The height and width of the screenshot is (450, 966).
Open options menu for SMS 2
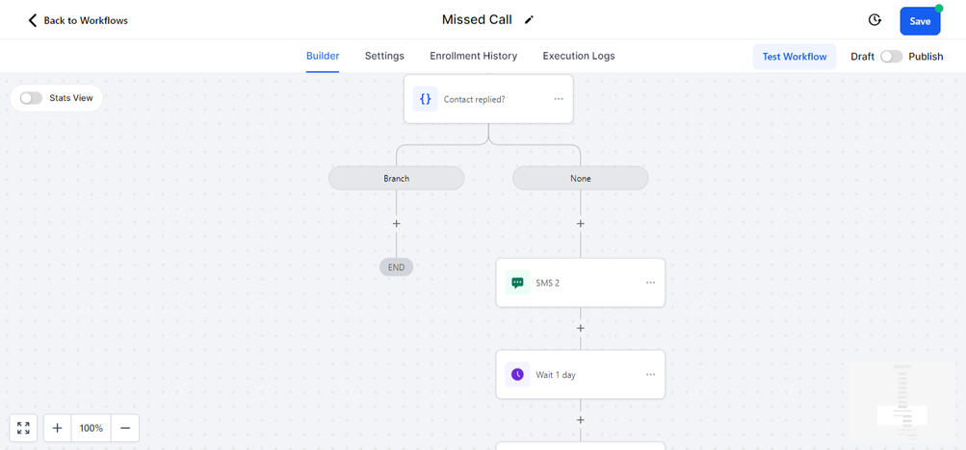pos(650,283)
